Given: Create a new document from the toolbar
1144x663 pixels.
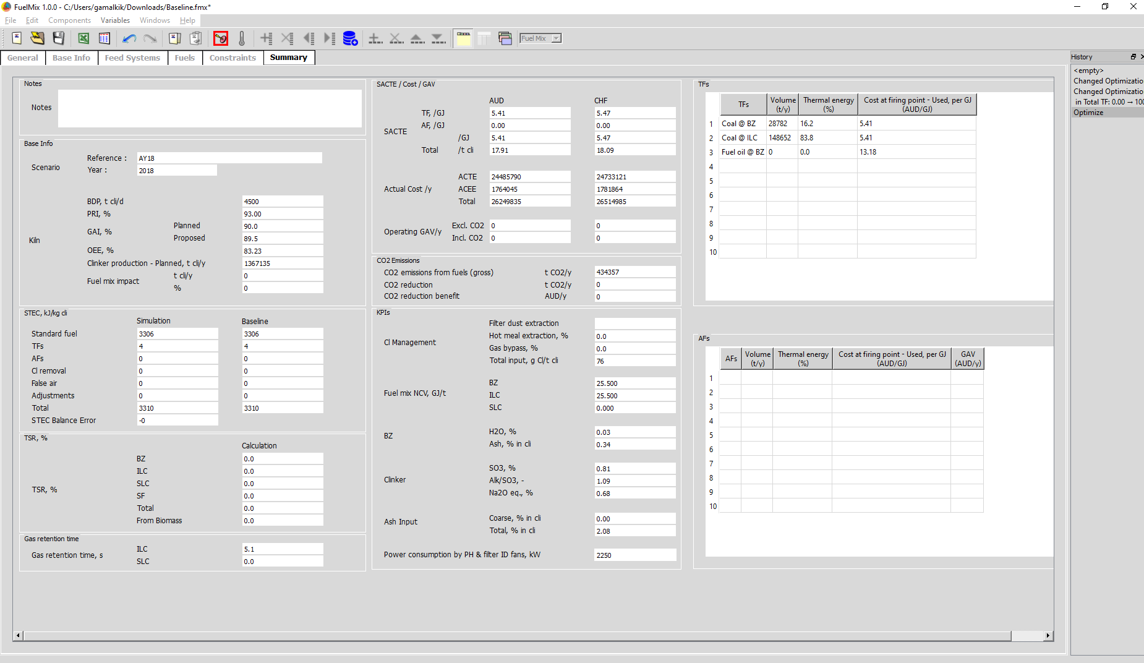Looking at the screenshot, I should click(17, 38).
